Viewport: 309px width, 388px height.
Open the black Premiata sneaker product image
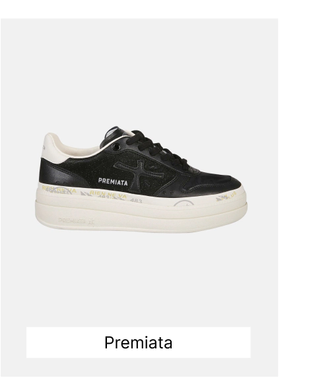click(141, 181)
